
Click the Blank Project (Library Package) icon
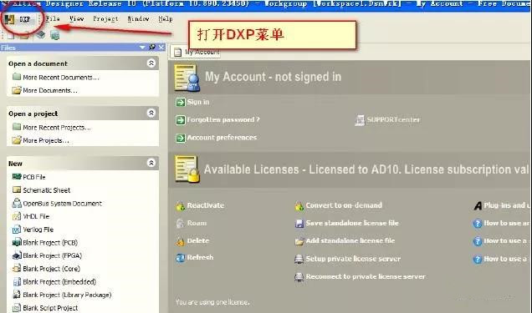16,295
